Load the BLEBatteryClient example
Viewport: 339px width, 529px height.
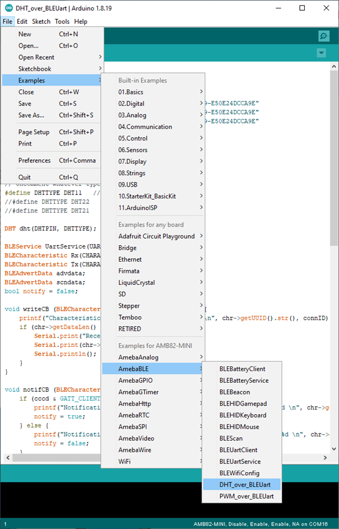242,369
